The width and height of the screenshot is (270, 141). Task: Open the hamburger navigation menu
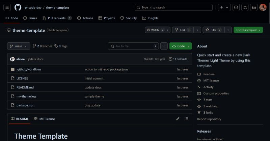coord(7,7)
